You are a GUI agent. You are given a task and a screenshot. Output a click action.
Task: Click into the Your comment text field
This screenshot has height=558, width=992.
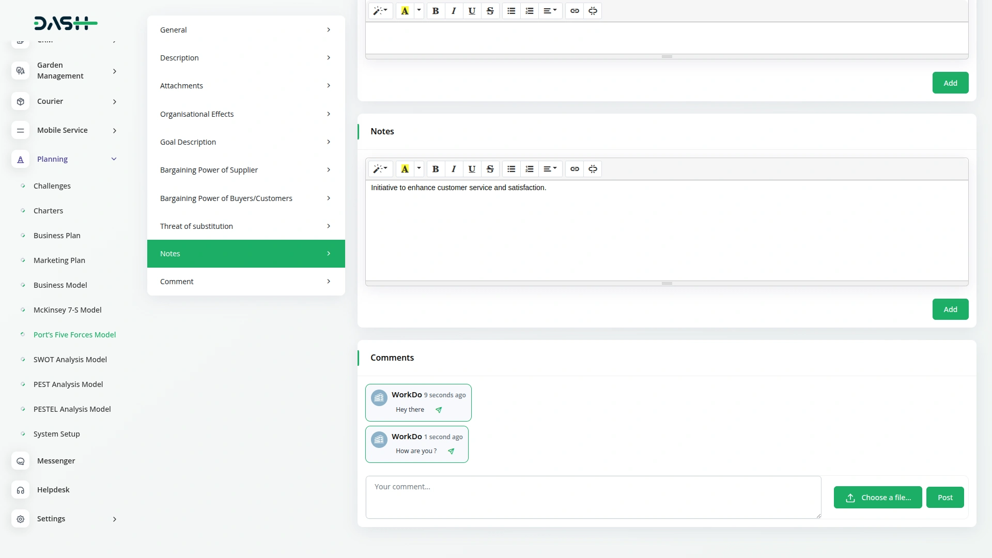tap(593, 497)
